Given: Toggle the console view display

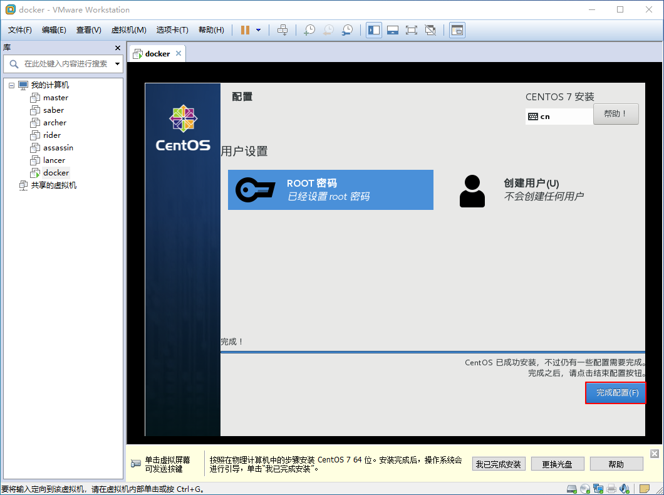Looking at the screenshot, I should [x=457, y=29].
